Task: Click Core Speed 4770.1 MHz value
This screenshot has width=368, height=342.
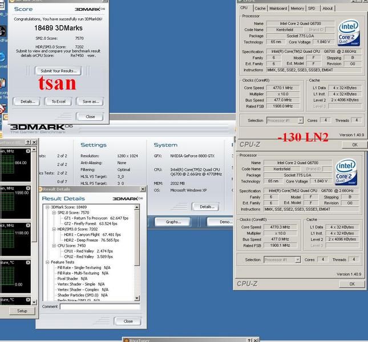Action: pos(283,88)
